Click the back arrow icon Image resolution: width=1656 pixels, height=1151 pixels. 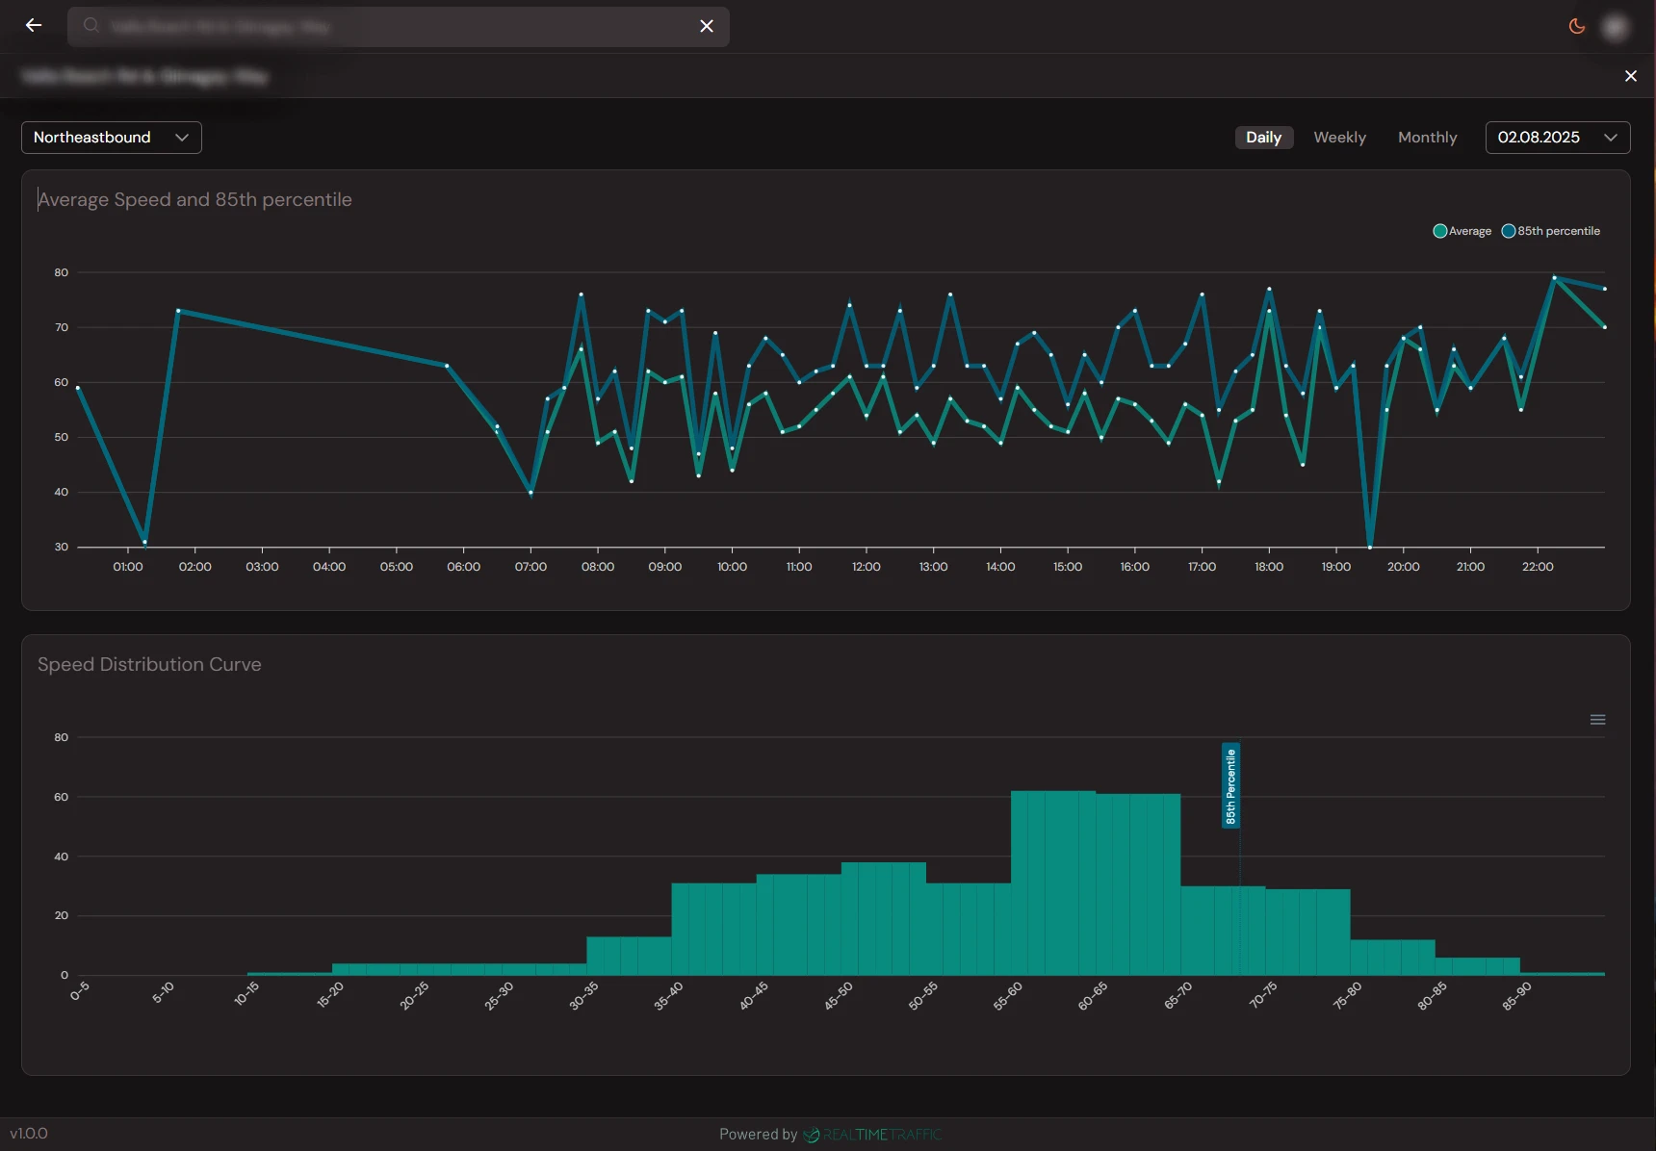click(x=34, y=26)
